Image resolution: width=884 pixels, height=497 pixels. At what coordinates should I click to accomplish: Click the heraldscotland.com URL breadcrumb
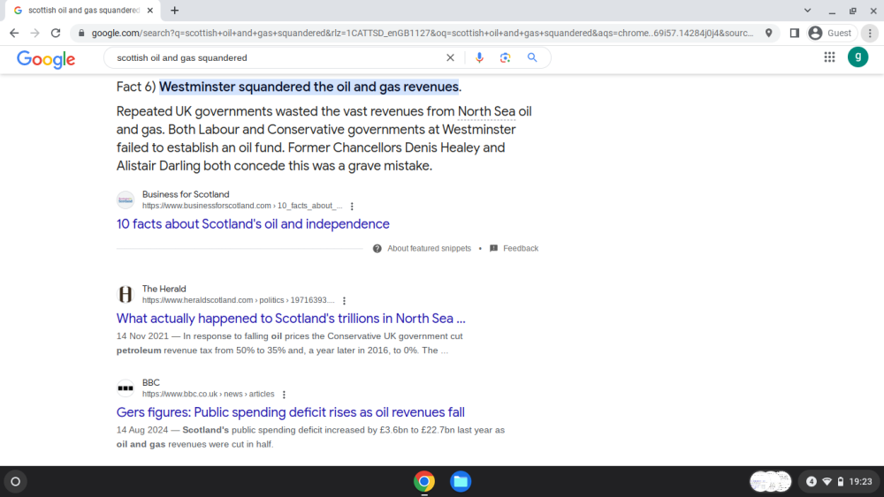point(238,300)
